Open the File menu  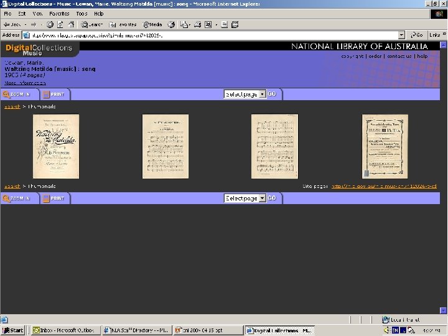pos(7,14)
